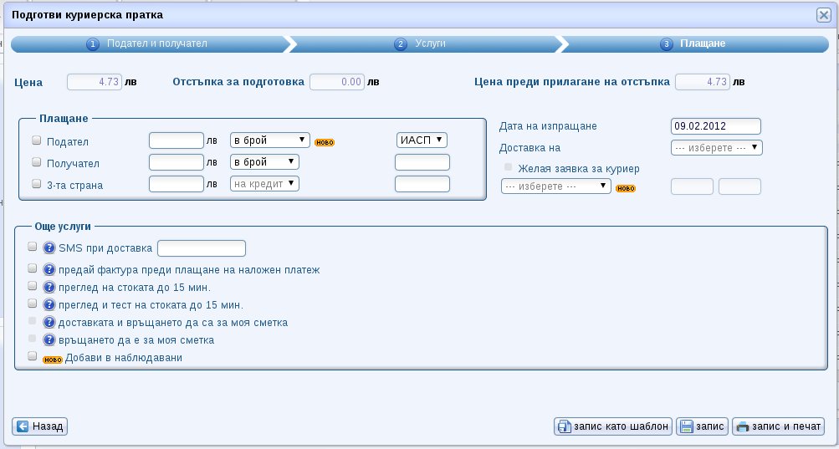Image resolution: width=839 pixels, height=449 pixels.
Task: Tick the Получател payment checkbox
Action: (36, 161)
